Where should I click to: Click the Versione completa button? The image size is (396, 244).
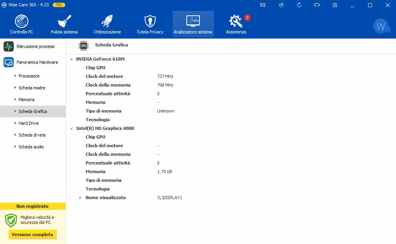click(32, 235)
